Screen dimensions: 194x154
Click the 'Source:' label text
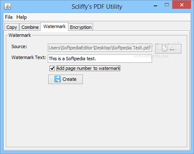click(19, 46)
